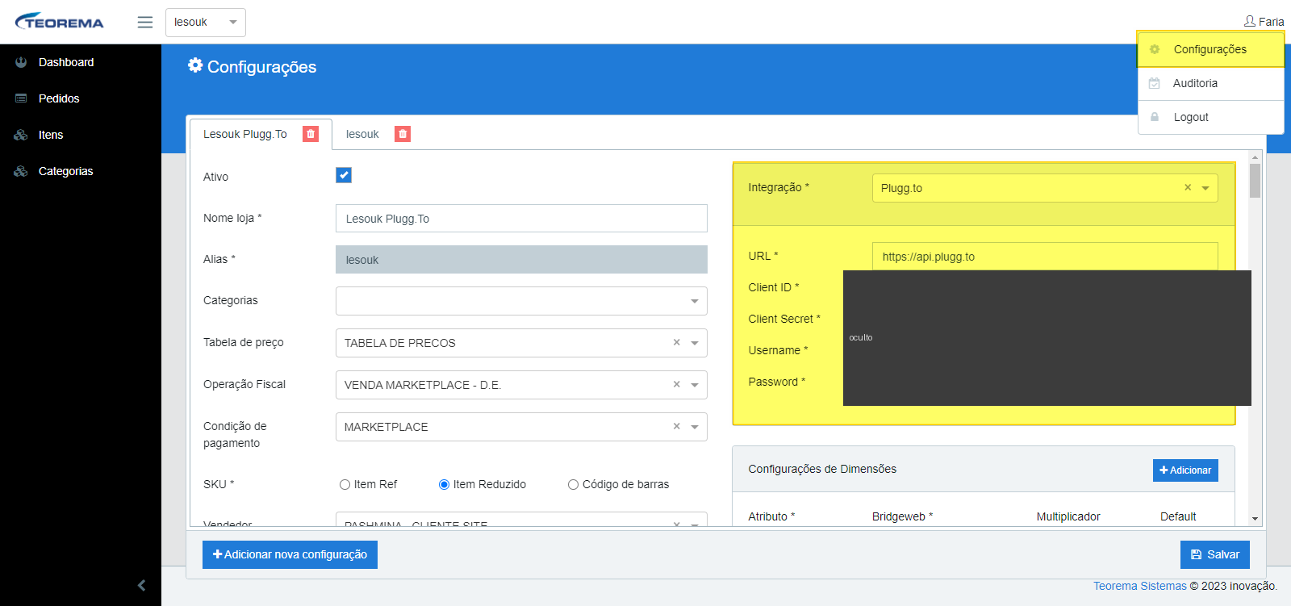Delete the lesouk tab via trash icon

(403, 134)
